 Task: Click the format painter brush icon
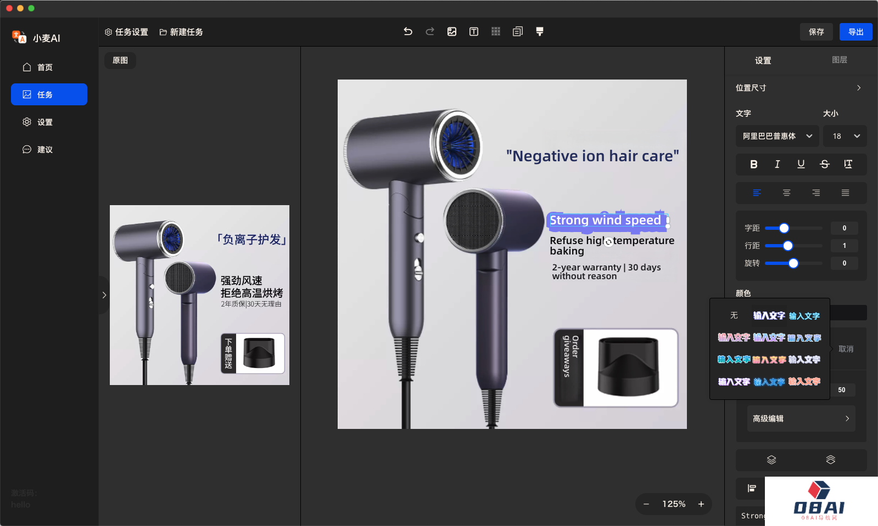[x=540, y=32]
